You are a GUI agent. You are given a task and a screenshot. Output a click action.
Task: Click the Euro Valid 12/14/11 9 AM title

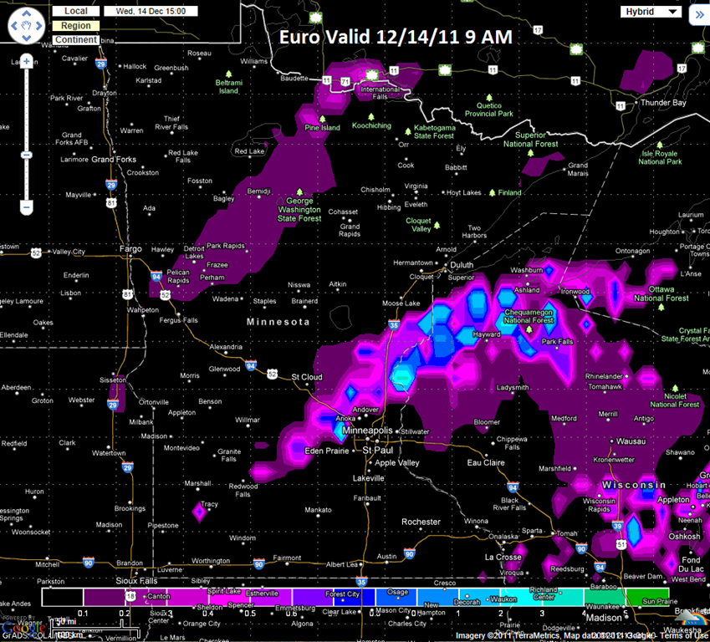(396, 37)
